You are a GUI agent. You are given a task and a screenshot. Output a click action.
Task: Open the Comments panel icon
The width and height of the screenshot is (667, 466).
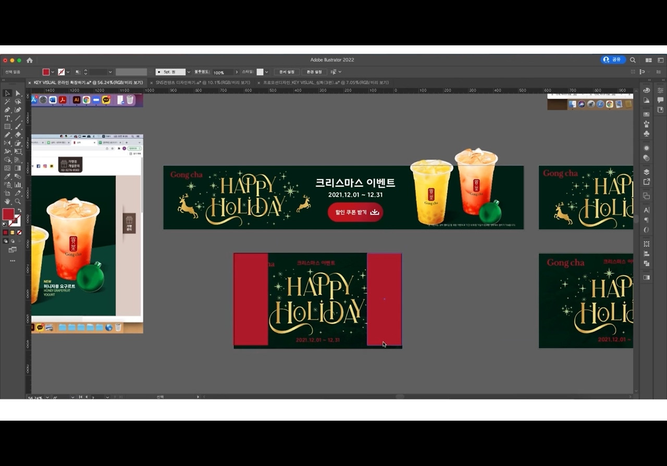[x=660, y=100]
